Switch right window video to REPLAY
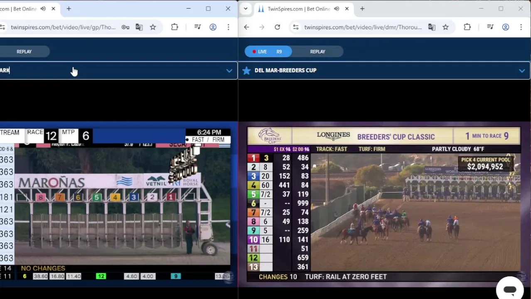This screenshot has height=299, width=531. click(x=317, y=51)
